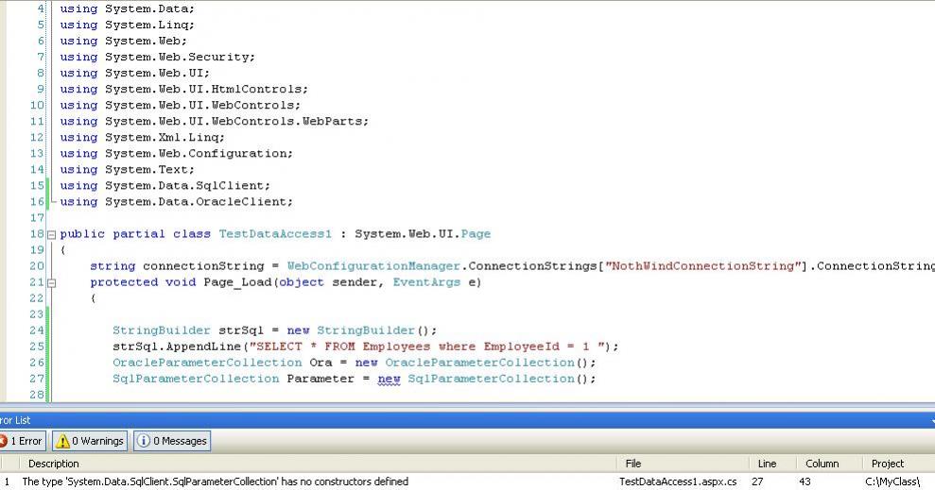Image resolution: width=935 pixels, height=490 pixels.
Task: Click using System.Web.Configuration line
Action: (177, 154)
